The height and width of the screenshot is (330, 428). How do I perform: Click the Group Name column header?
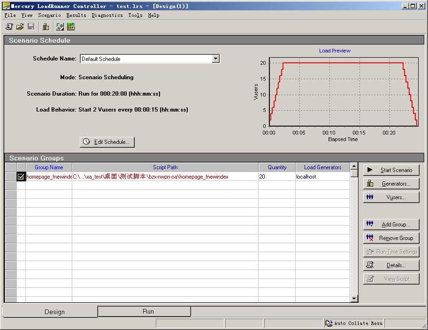coord(49,167)
